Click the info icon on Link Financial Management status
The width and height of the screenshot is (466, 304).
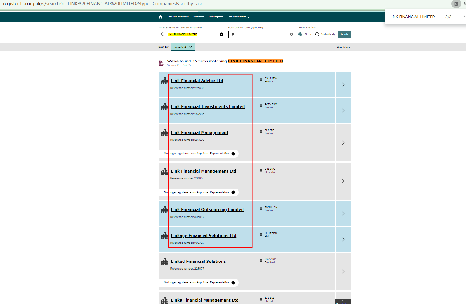pos(233,154)
